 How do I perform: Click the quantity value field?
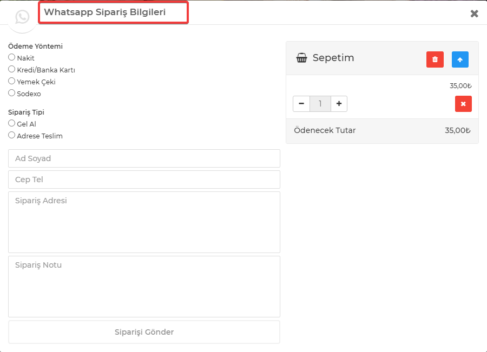tap(320, 104)
